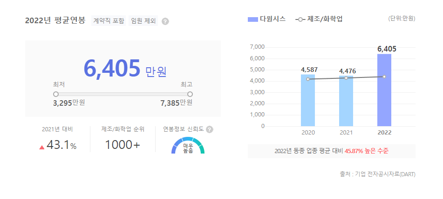The height and width of the screenshot is (199, 443).
Task: Click the red up-triangle beside 43.1%
Action: click(42, 147)
